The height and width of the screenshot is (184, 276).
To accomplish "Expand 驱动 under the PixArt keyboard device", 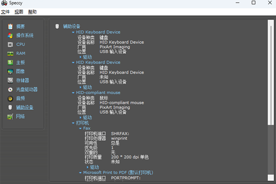I will (80, 57).
